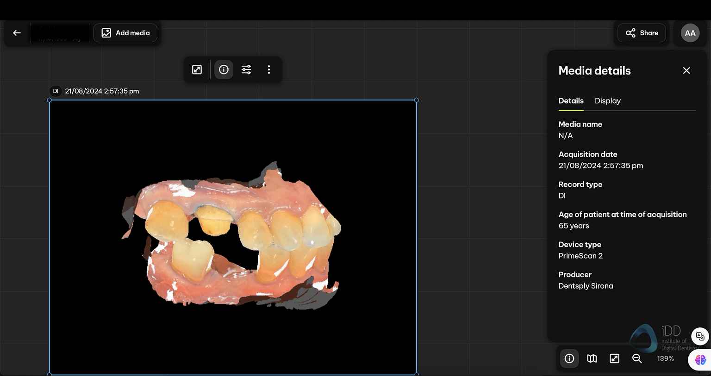Click the back arrow to exit media view
The width and height of the screenshot is (711, 376).
(x=17, y=32)
